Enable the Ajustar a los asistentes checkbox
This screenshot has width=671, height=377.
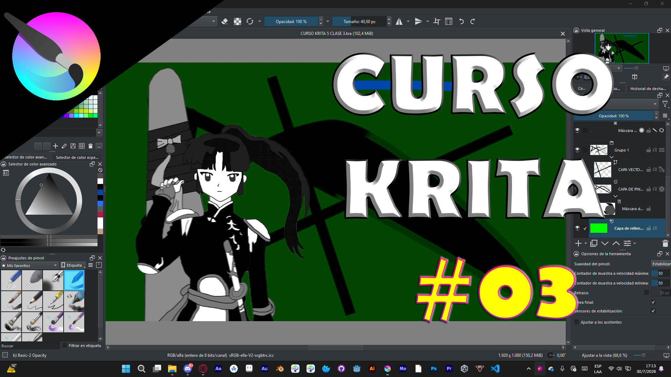(577, 322)
